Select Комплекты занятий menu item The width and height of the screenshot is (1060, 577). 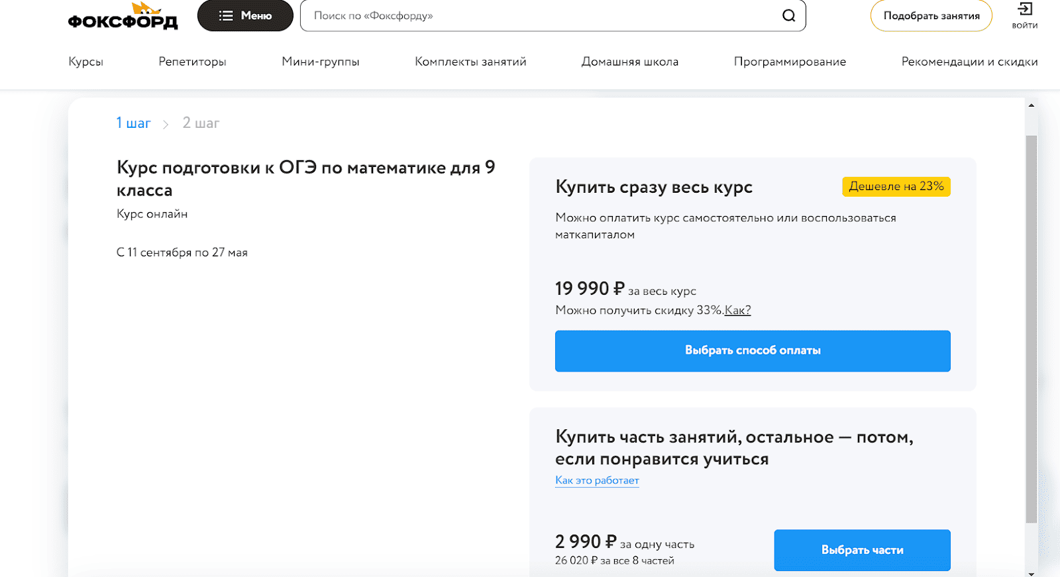point(470,62)
